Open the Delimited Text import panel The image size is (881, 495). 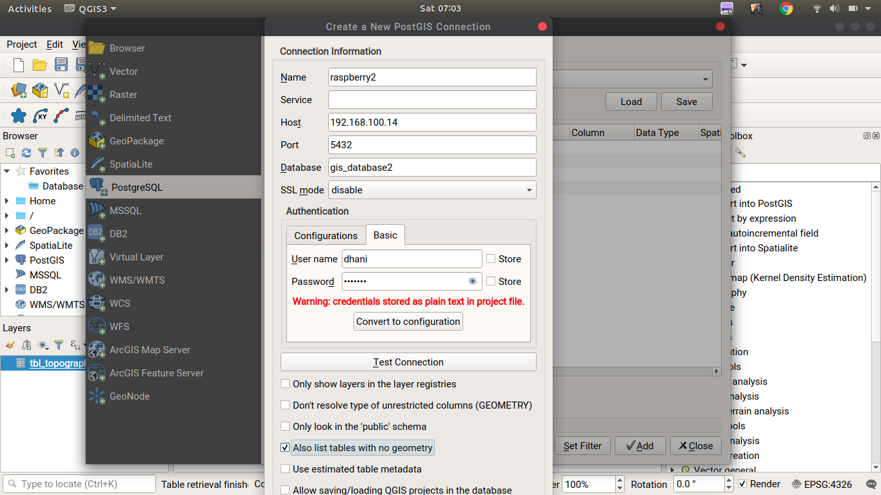coord(139,117)
